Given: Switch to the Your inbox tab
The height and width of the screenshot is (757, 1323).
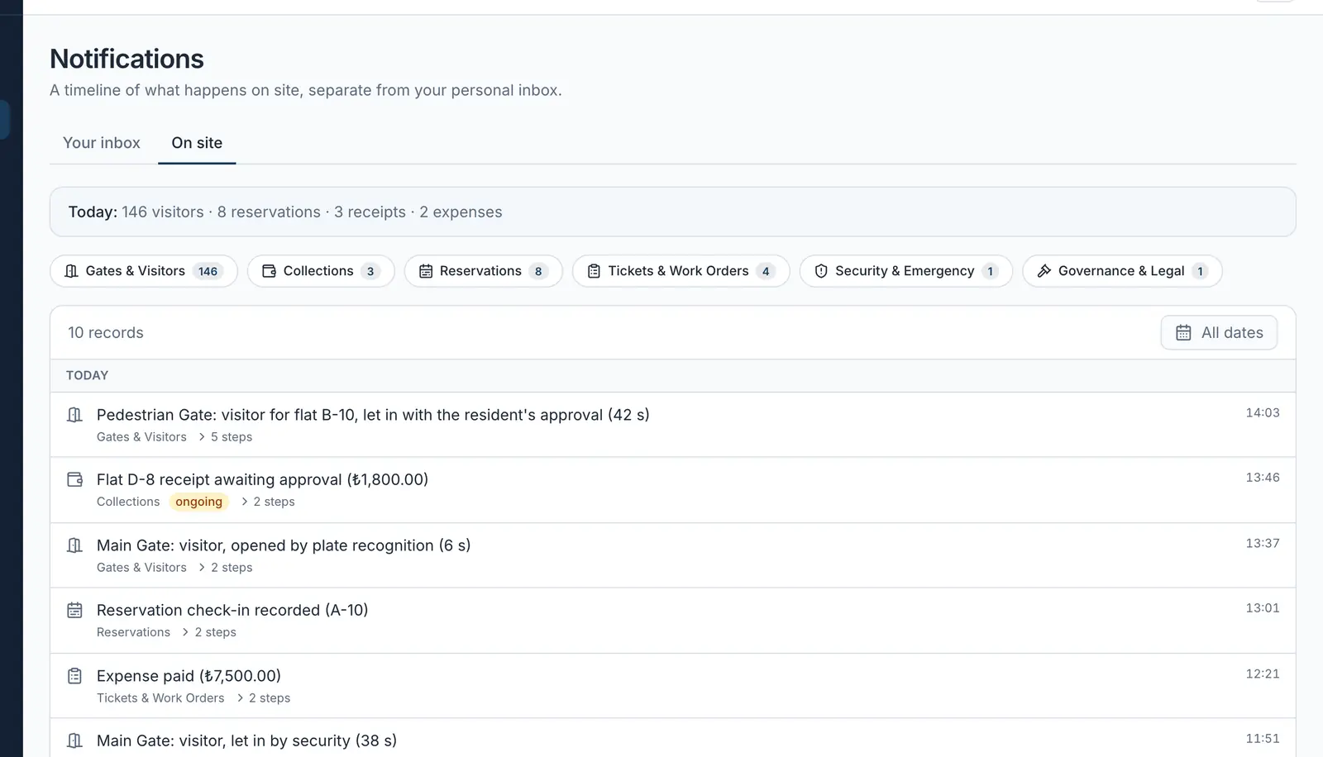Looking at the screenshot, I should (102, 143).
